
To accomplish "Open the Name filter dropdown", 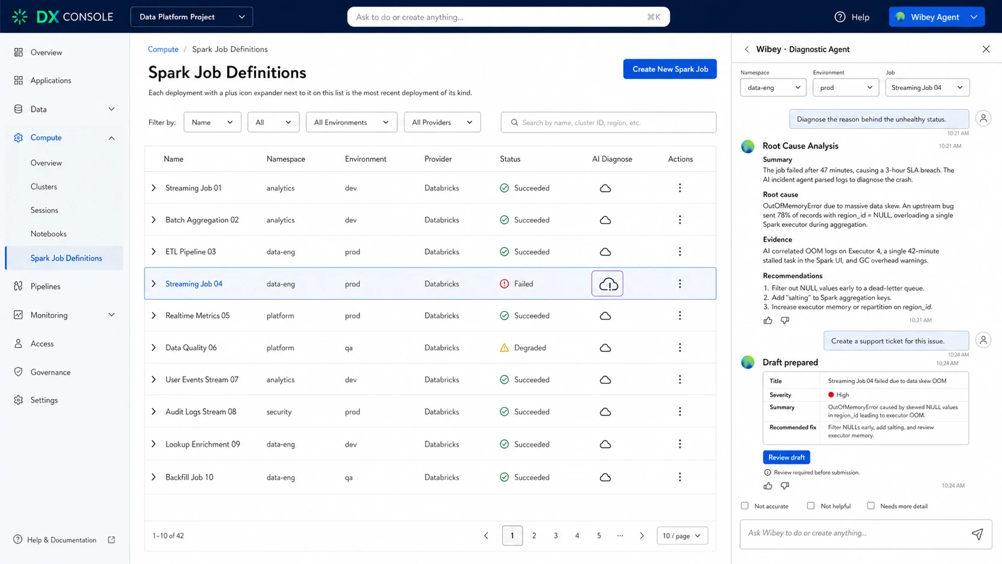I will (212, 122).
